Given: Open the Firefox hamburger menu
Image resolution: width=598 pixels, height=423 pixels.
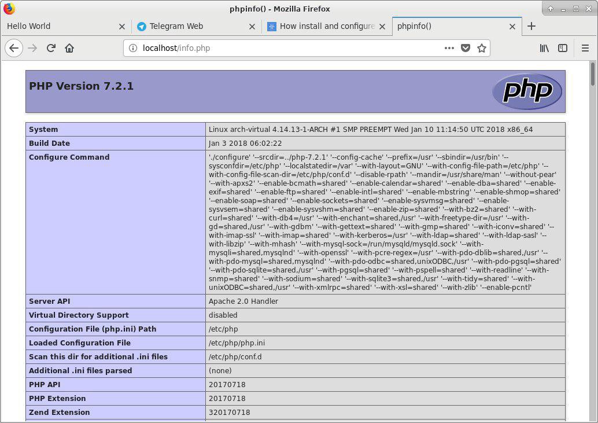Looking at the screenshot, I should pos(585,48).
